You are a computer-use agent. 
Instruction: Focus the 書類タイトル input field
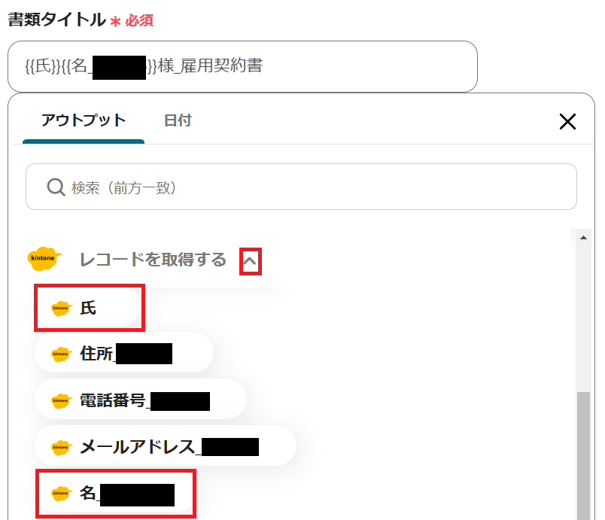(x=242, y=67)
